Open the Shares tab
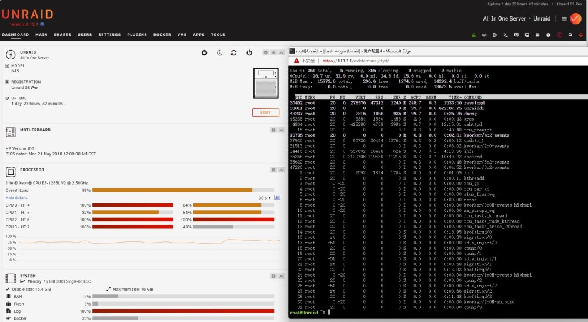 pos(62,35)
